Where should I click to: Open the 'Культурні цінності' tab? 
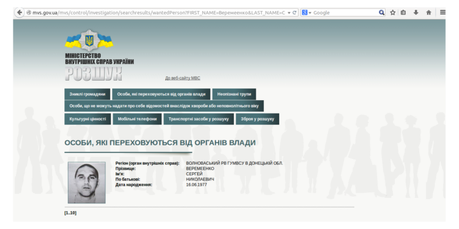88,119
